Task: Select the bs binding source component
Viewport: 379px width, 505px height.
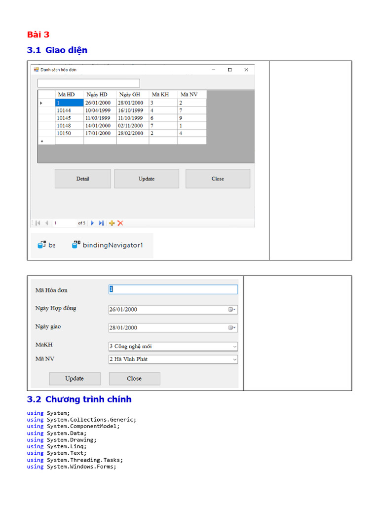Action: (x=47, y=245)
